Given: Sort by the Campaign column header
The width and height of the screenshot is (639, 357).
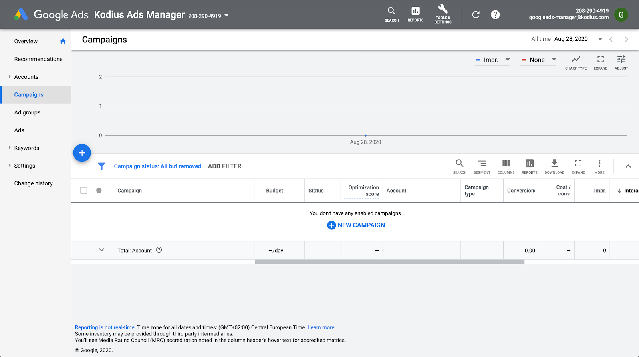Looking at the screenshot, I should pos(129,191).
